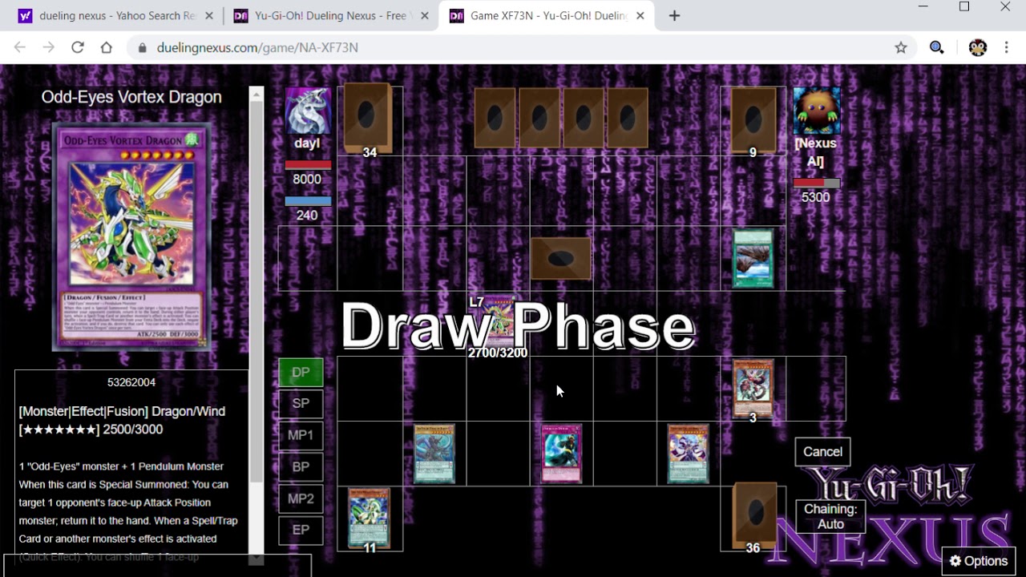This screenshot has height=577, width=1026.
Task: Minimize the browser window
Action: tap(923, 7)
